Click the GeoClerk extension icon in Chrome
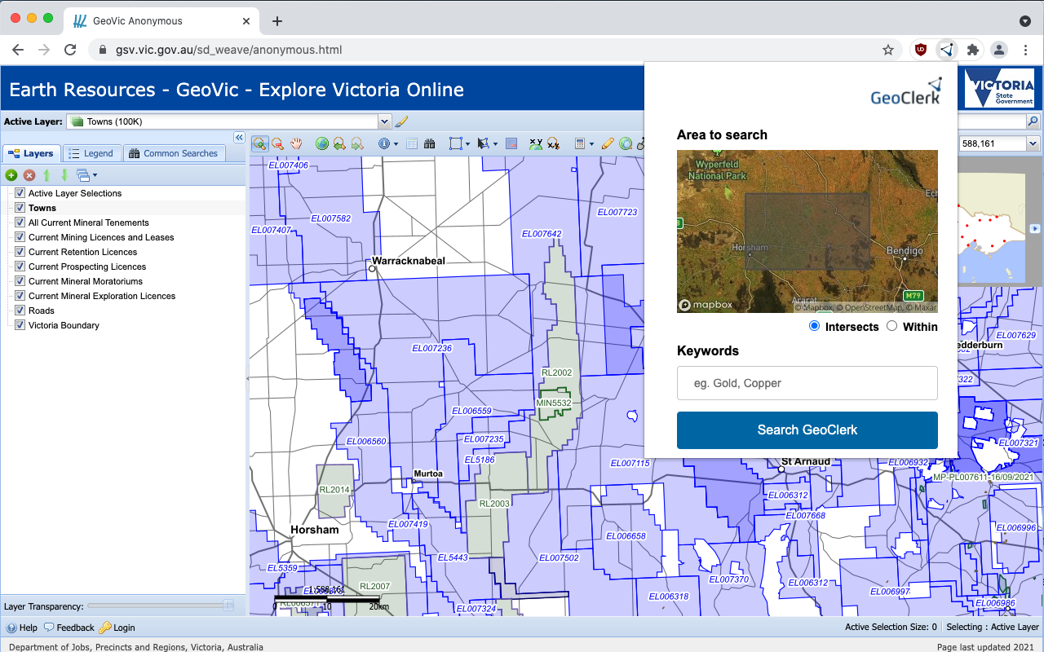This screenshot has height=652, width=1044. pyautogui.click(x=946, y=50)
